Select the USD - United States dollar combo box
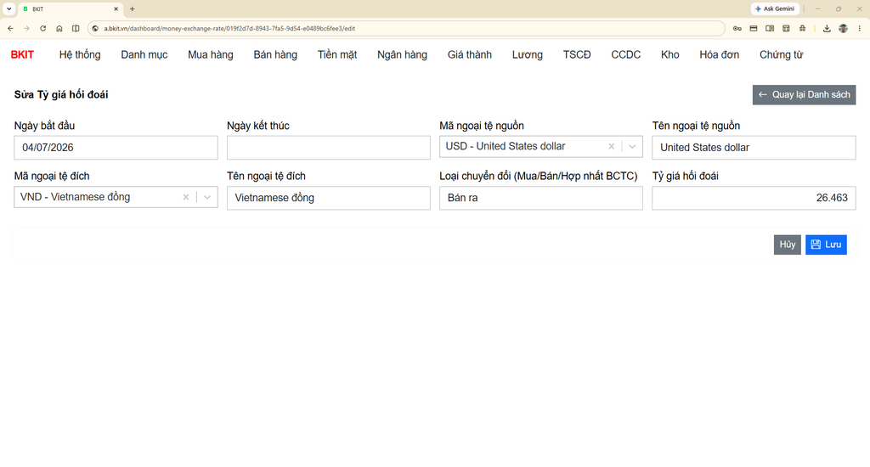 [x=541, y=146]
